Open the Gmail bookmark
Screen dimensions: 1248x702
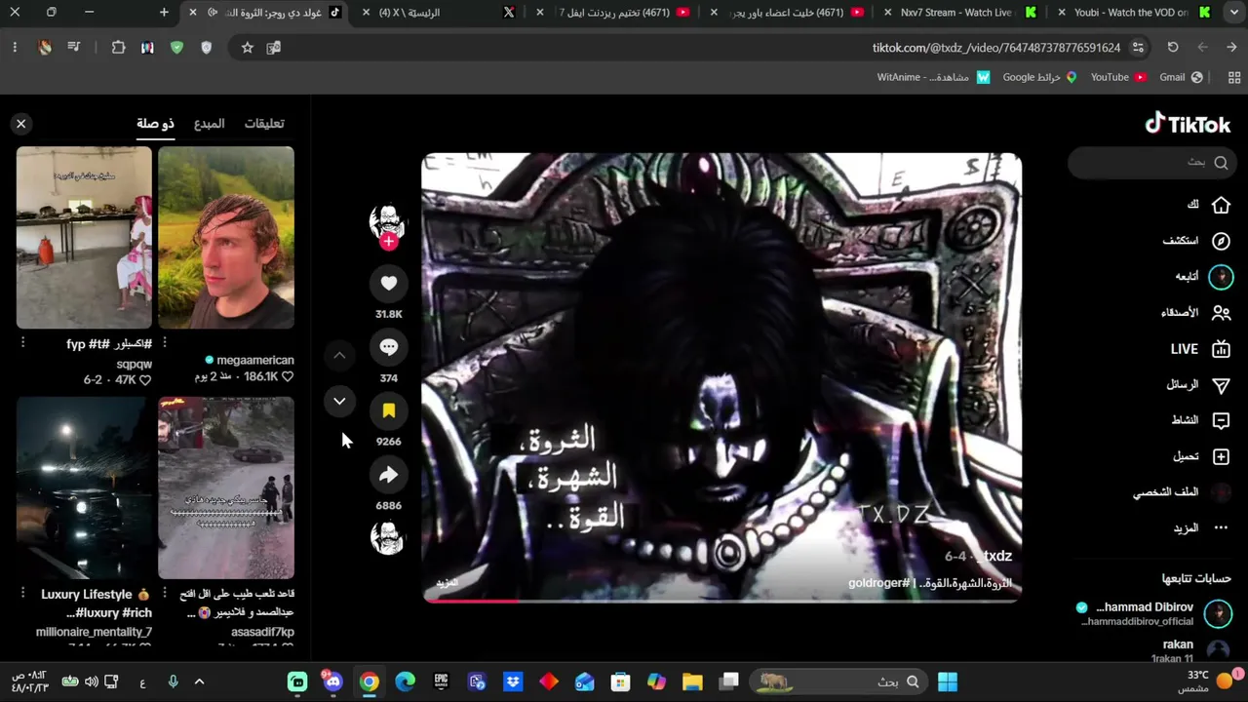click(1182, 77)
